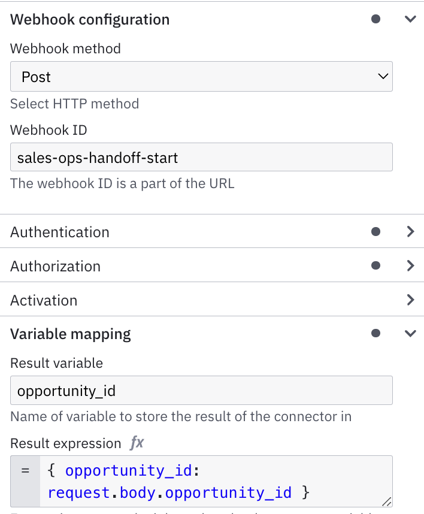This screenshot has width=424, height=514.
Task: Grab the expression editor resize handle
Action: 387,501
